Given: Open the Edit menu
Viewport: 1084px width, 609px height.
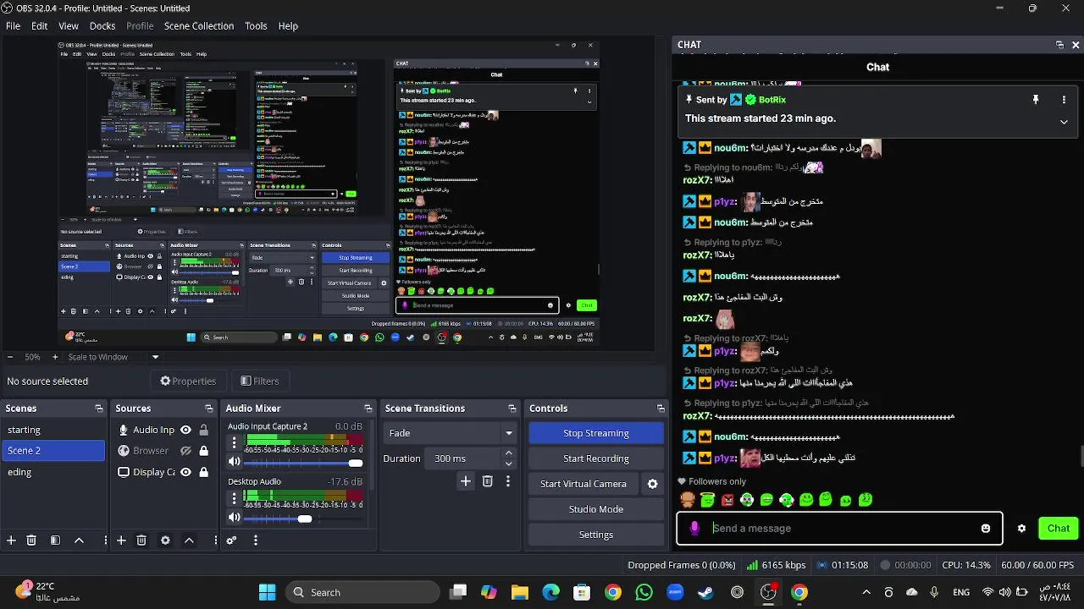Looking at the screenshot, I should tap(40, 26).
